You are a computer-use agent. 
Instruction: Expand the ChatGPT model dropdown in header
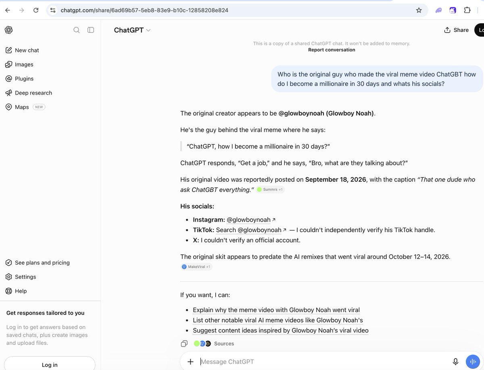coord(132,30)
